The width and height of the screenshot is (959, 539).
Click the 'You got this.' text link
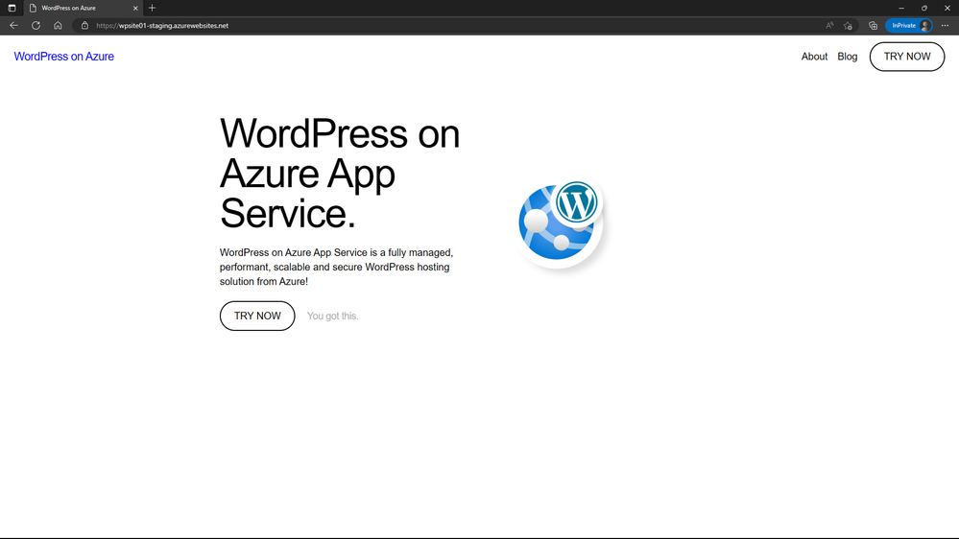pyautogui.click(x=333, y=316)
